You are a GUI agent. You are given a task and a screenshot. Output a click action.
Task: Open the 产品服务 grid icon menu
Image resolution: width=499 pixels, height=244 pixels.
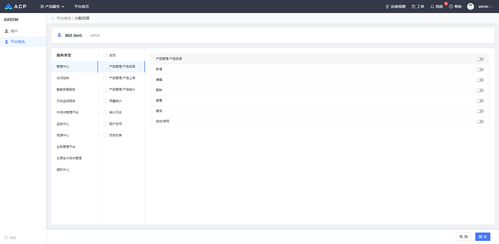(42, 7)
